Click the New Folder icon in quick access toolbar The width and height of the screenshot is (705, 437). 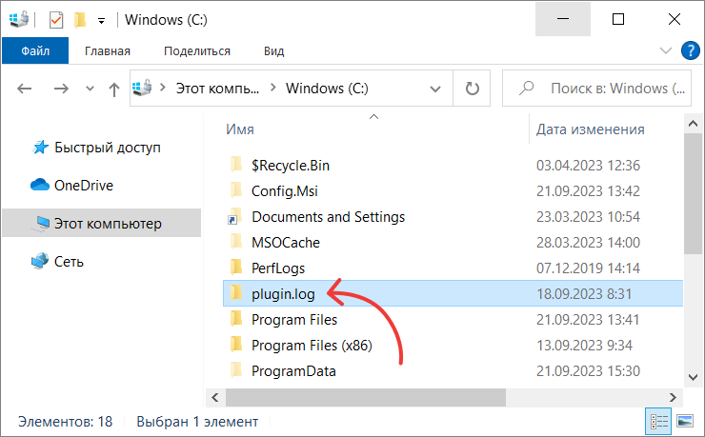pos(80,20)
